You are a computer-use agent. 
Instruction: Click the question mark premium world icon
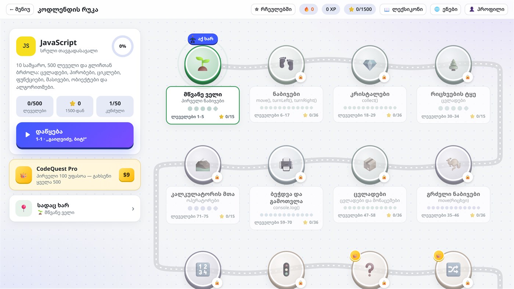(x=370, y=270)
